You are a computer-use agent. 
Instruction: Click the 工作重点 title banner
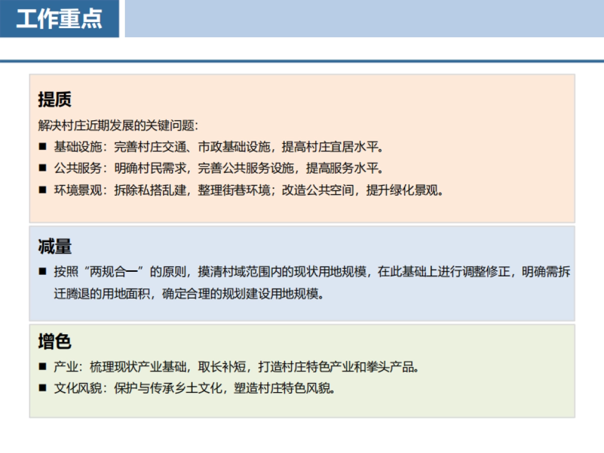click(60, 19)
